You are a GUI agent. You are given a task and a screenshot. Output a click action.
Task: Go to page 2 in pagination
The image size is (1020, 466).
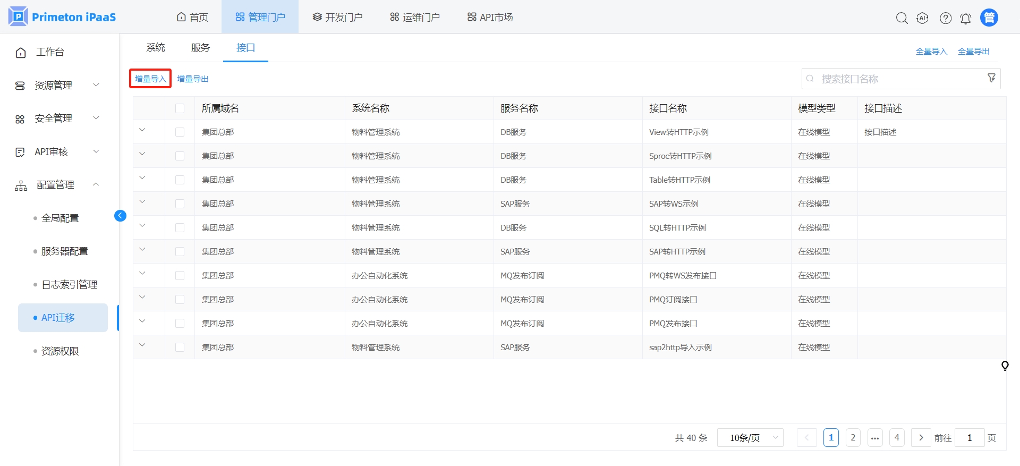point(853,438)
